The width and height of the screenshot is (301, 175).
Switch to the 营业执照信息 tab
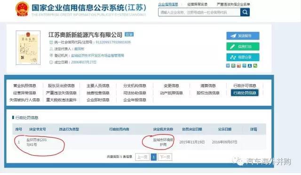coord(24,86)
